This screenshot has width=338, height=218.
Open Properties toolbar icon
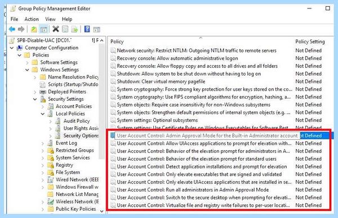click(65, 29)
